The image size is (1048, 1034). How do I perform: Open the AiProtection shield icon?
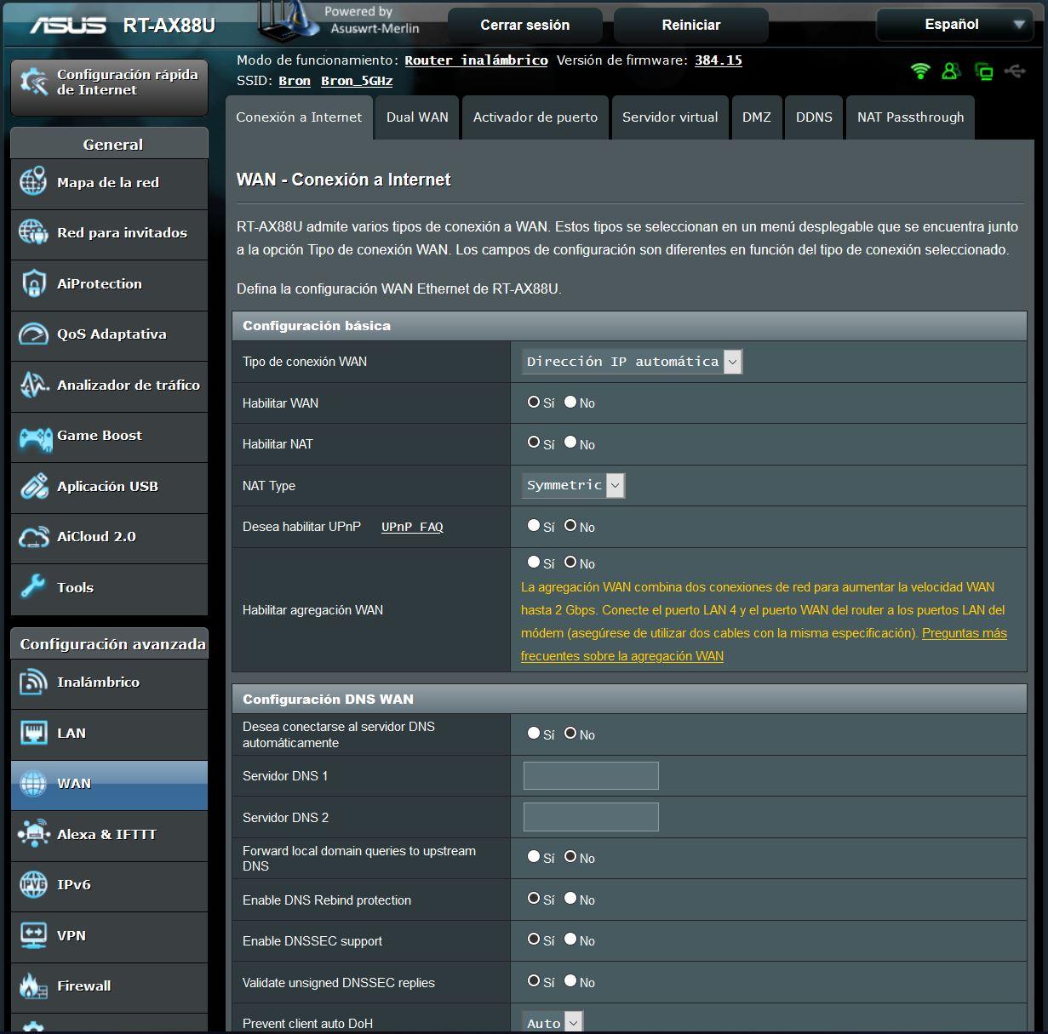(33, 283)
